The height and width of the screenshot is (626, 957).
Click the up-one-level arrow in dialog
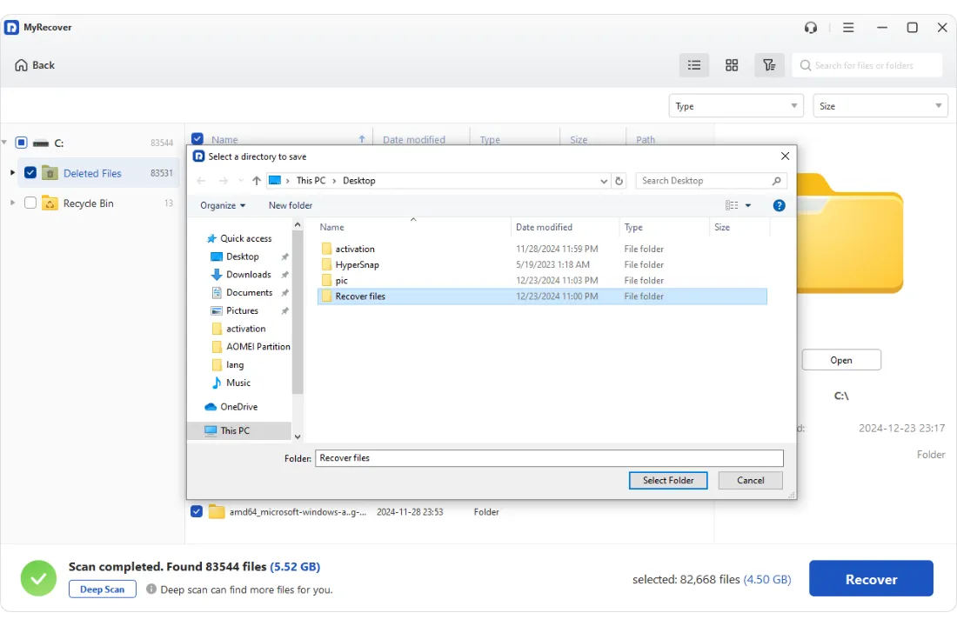point(257,181)
